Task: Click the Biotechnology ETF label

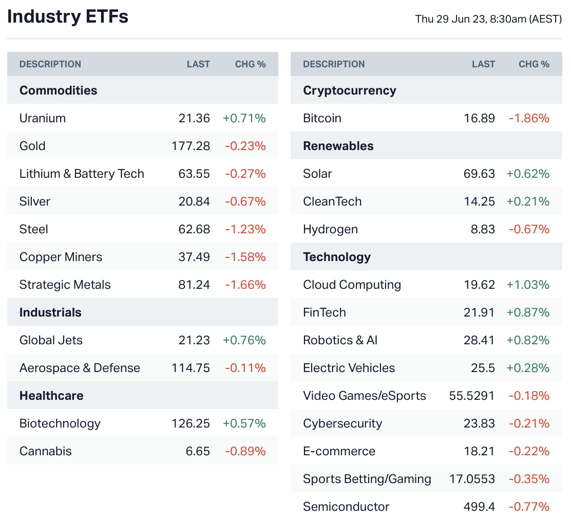Action: [x=60, y=423]
